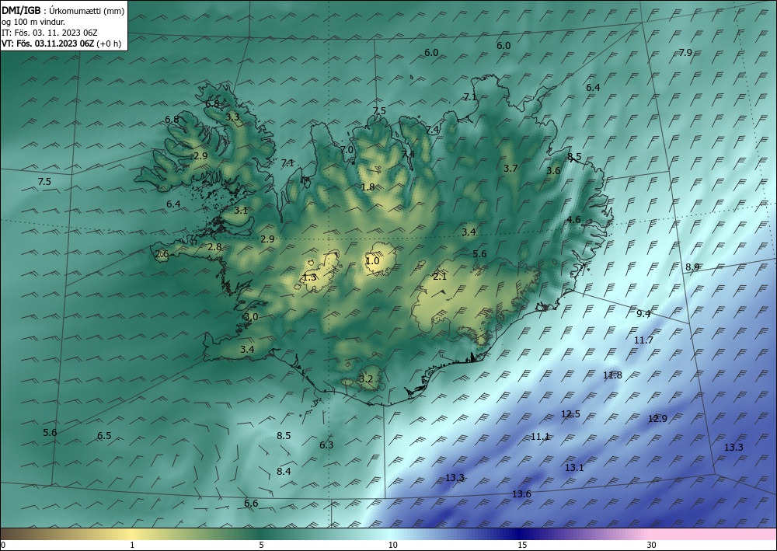Viewport: 777px width, 551px height.
Task: Click the 3.1 value in west Iceland
Action: click(241, 210)
